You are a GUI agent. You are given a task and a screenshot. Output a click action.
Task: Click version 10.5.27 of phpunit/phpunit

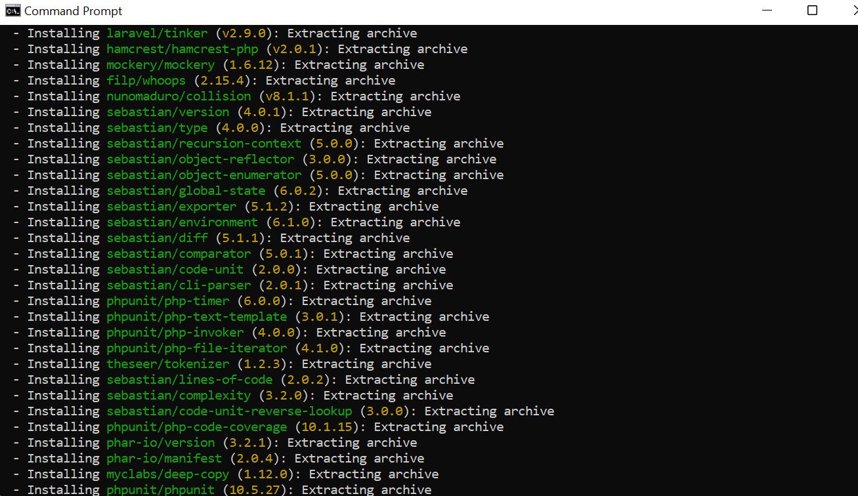pos(255,489)
